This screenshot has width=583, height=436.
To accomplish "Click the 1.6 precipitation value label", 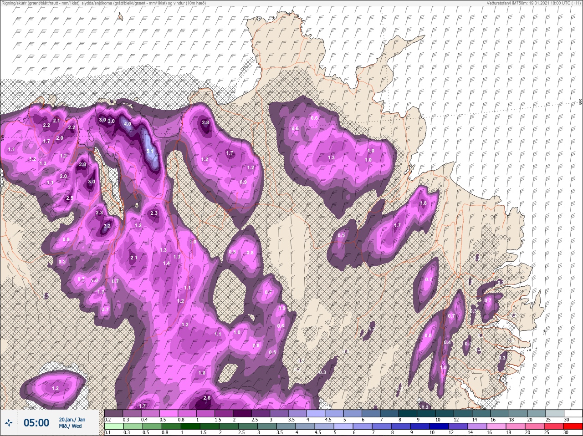I will (x=202, y=373).
